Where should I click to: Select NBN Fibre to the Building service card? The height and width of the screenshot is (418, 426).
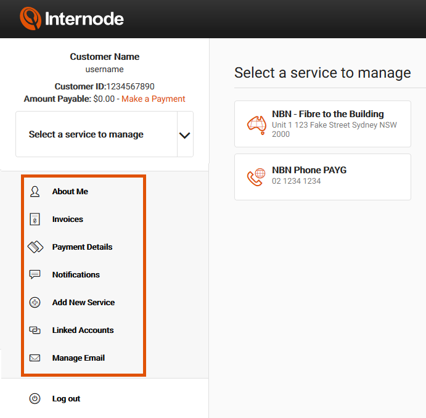pyautogui.click(x=322, y=124)
